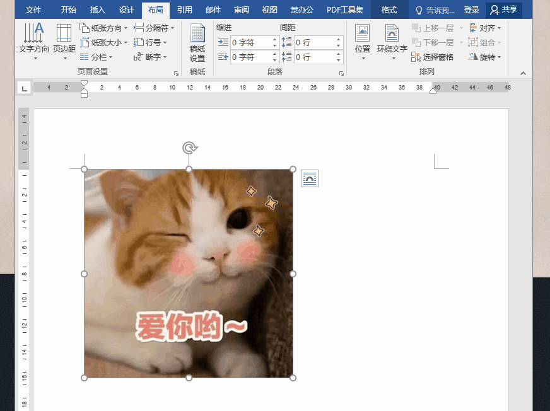The image size is (550, 411).
Task: Click the right indent icon
Action: (x=223, y=57)
